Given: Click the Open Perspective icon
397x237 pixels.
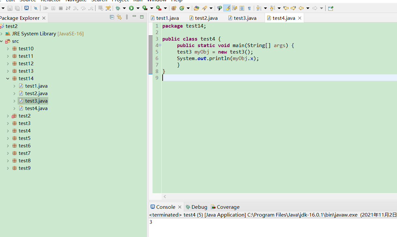Looking at the screenshot, I should (x=331, y=8).
